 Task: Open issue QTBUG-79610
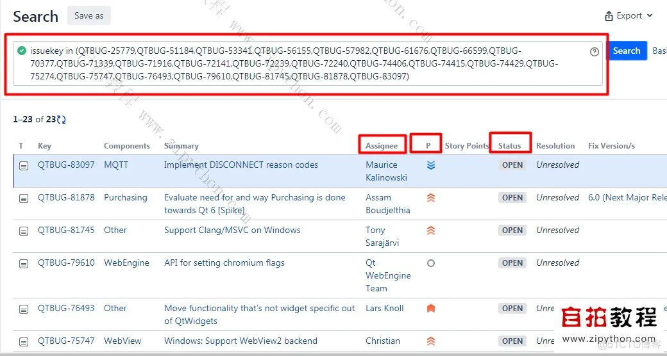[66, 263]
